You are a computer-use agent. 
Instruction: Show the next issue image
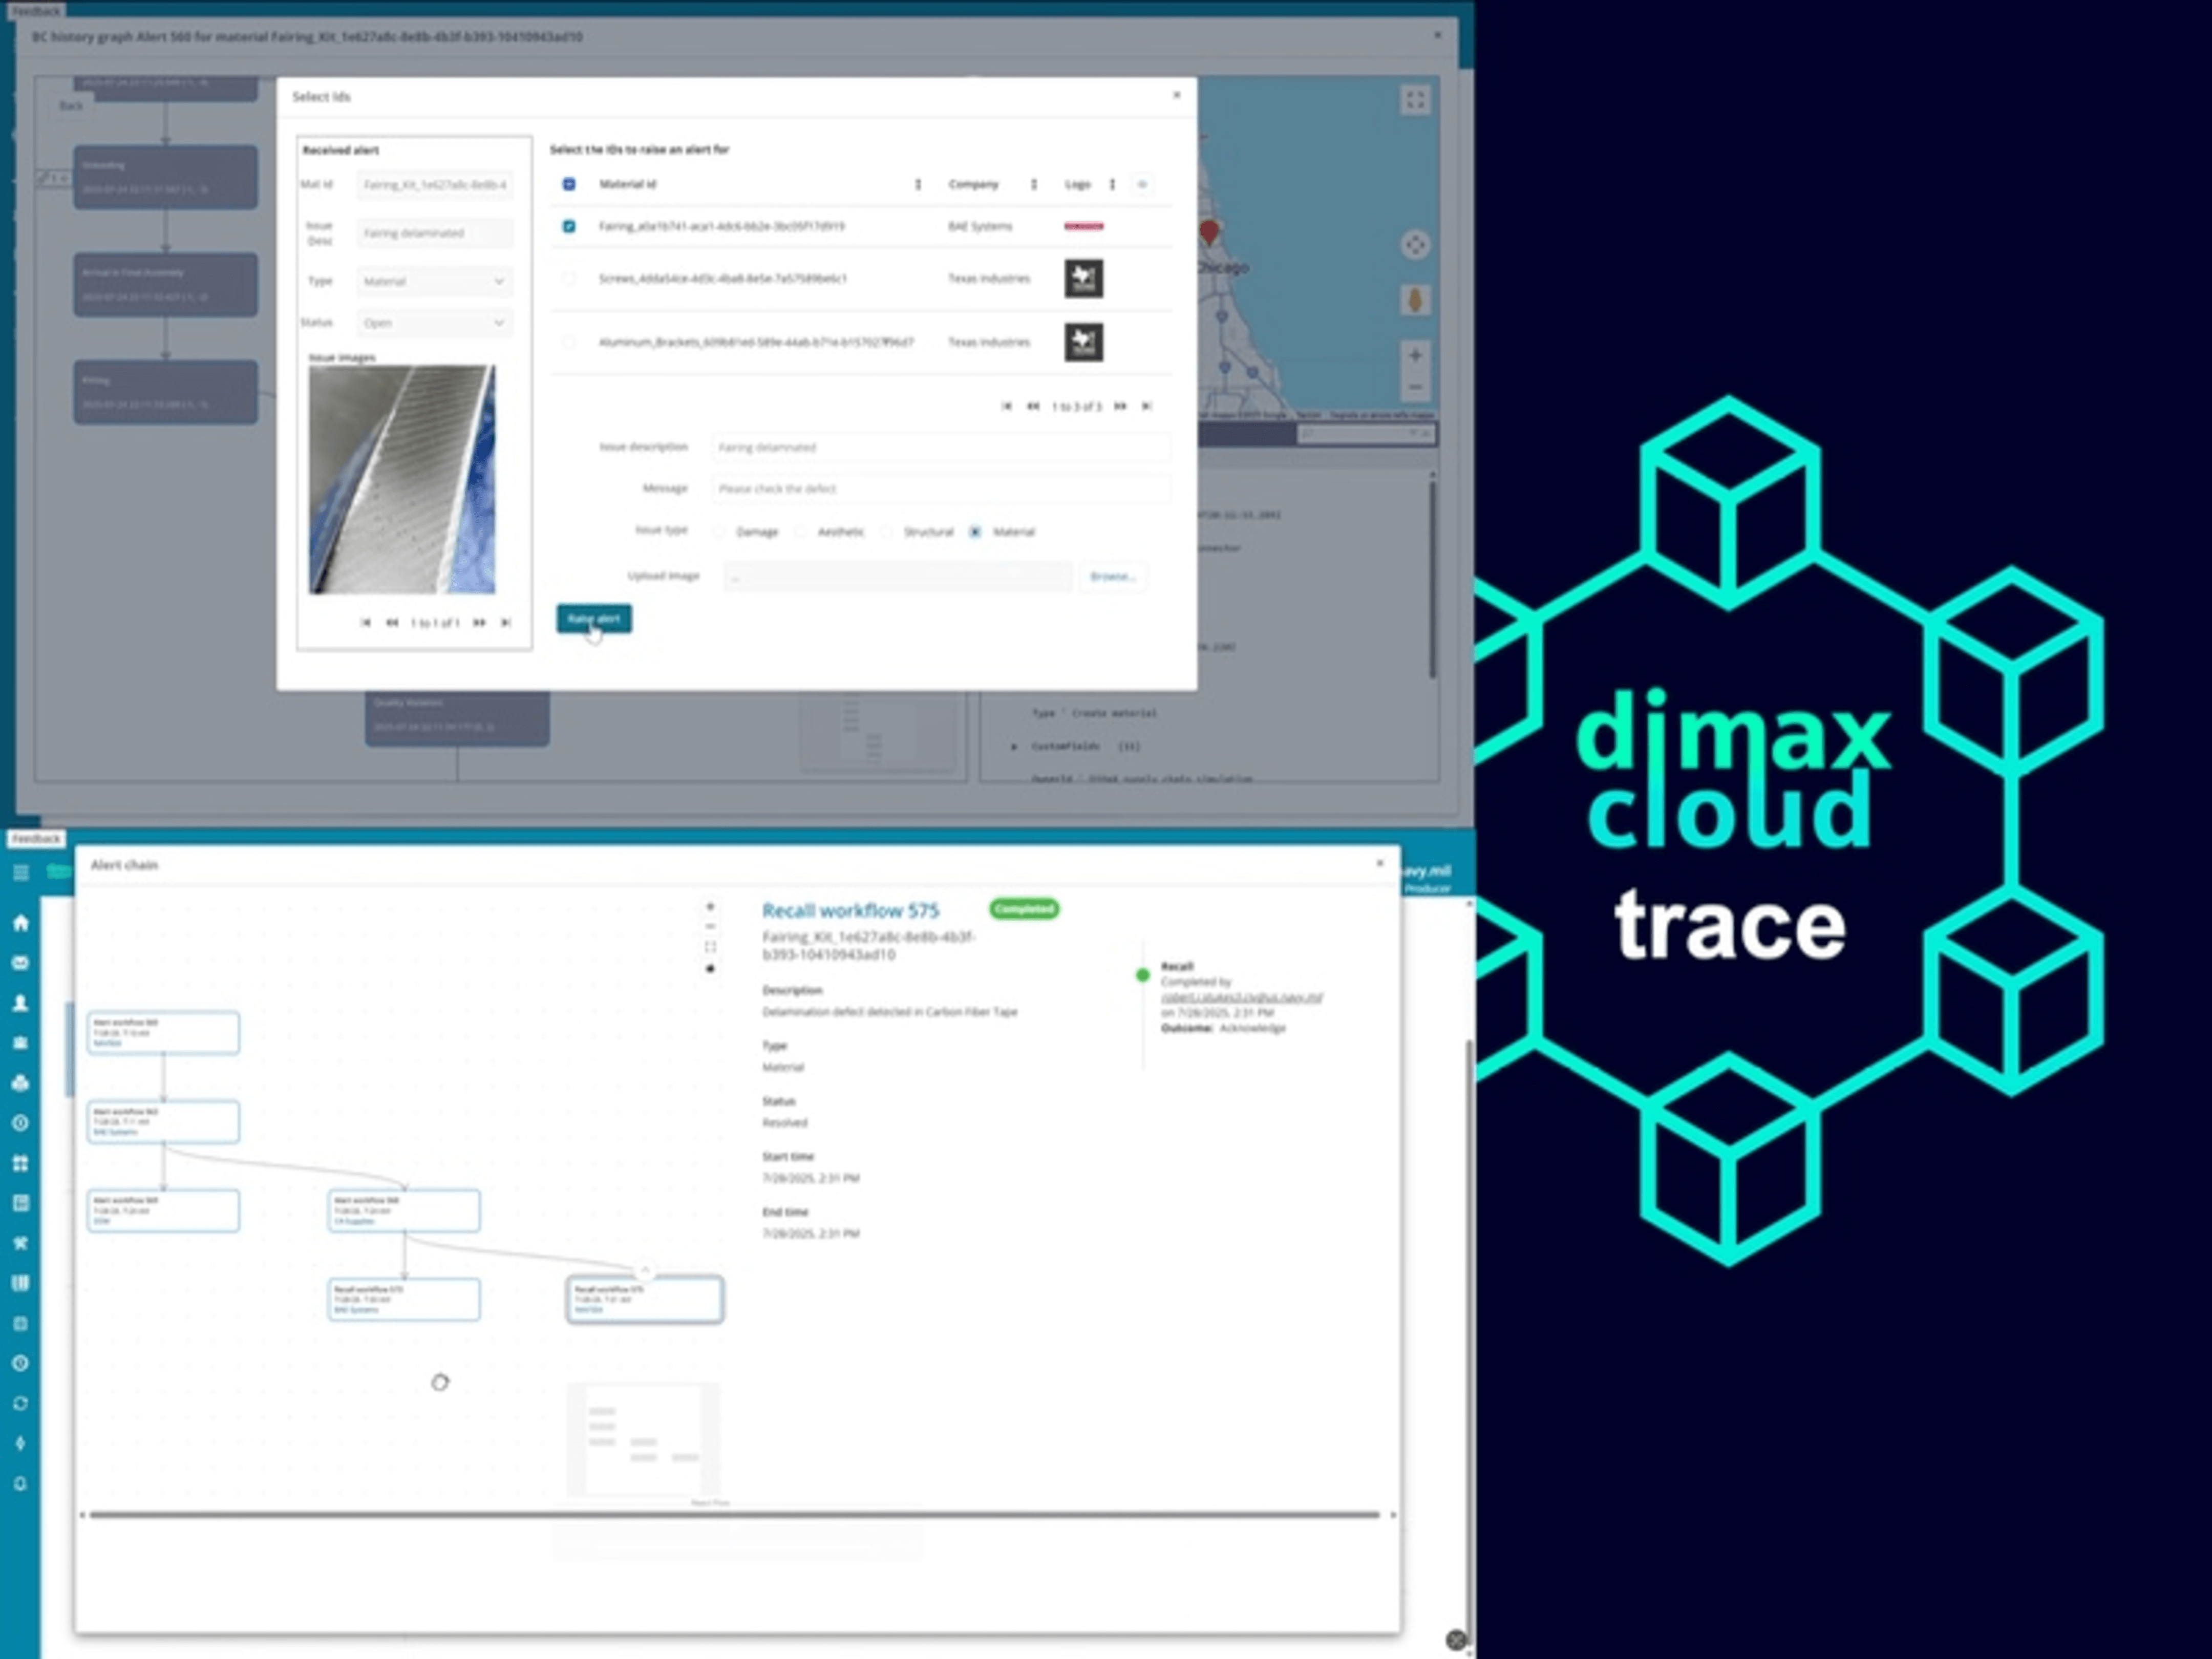click(479, 623)
